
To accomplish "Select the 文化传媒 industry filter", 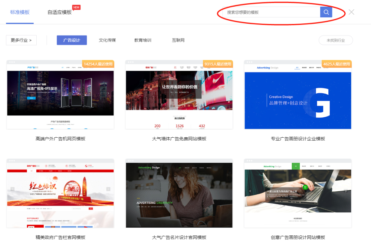I will pos(107,40).
